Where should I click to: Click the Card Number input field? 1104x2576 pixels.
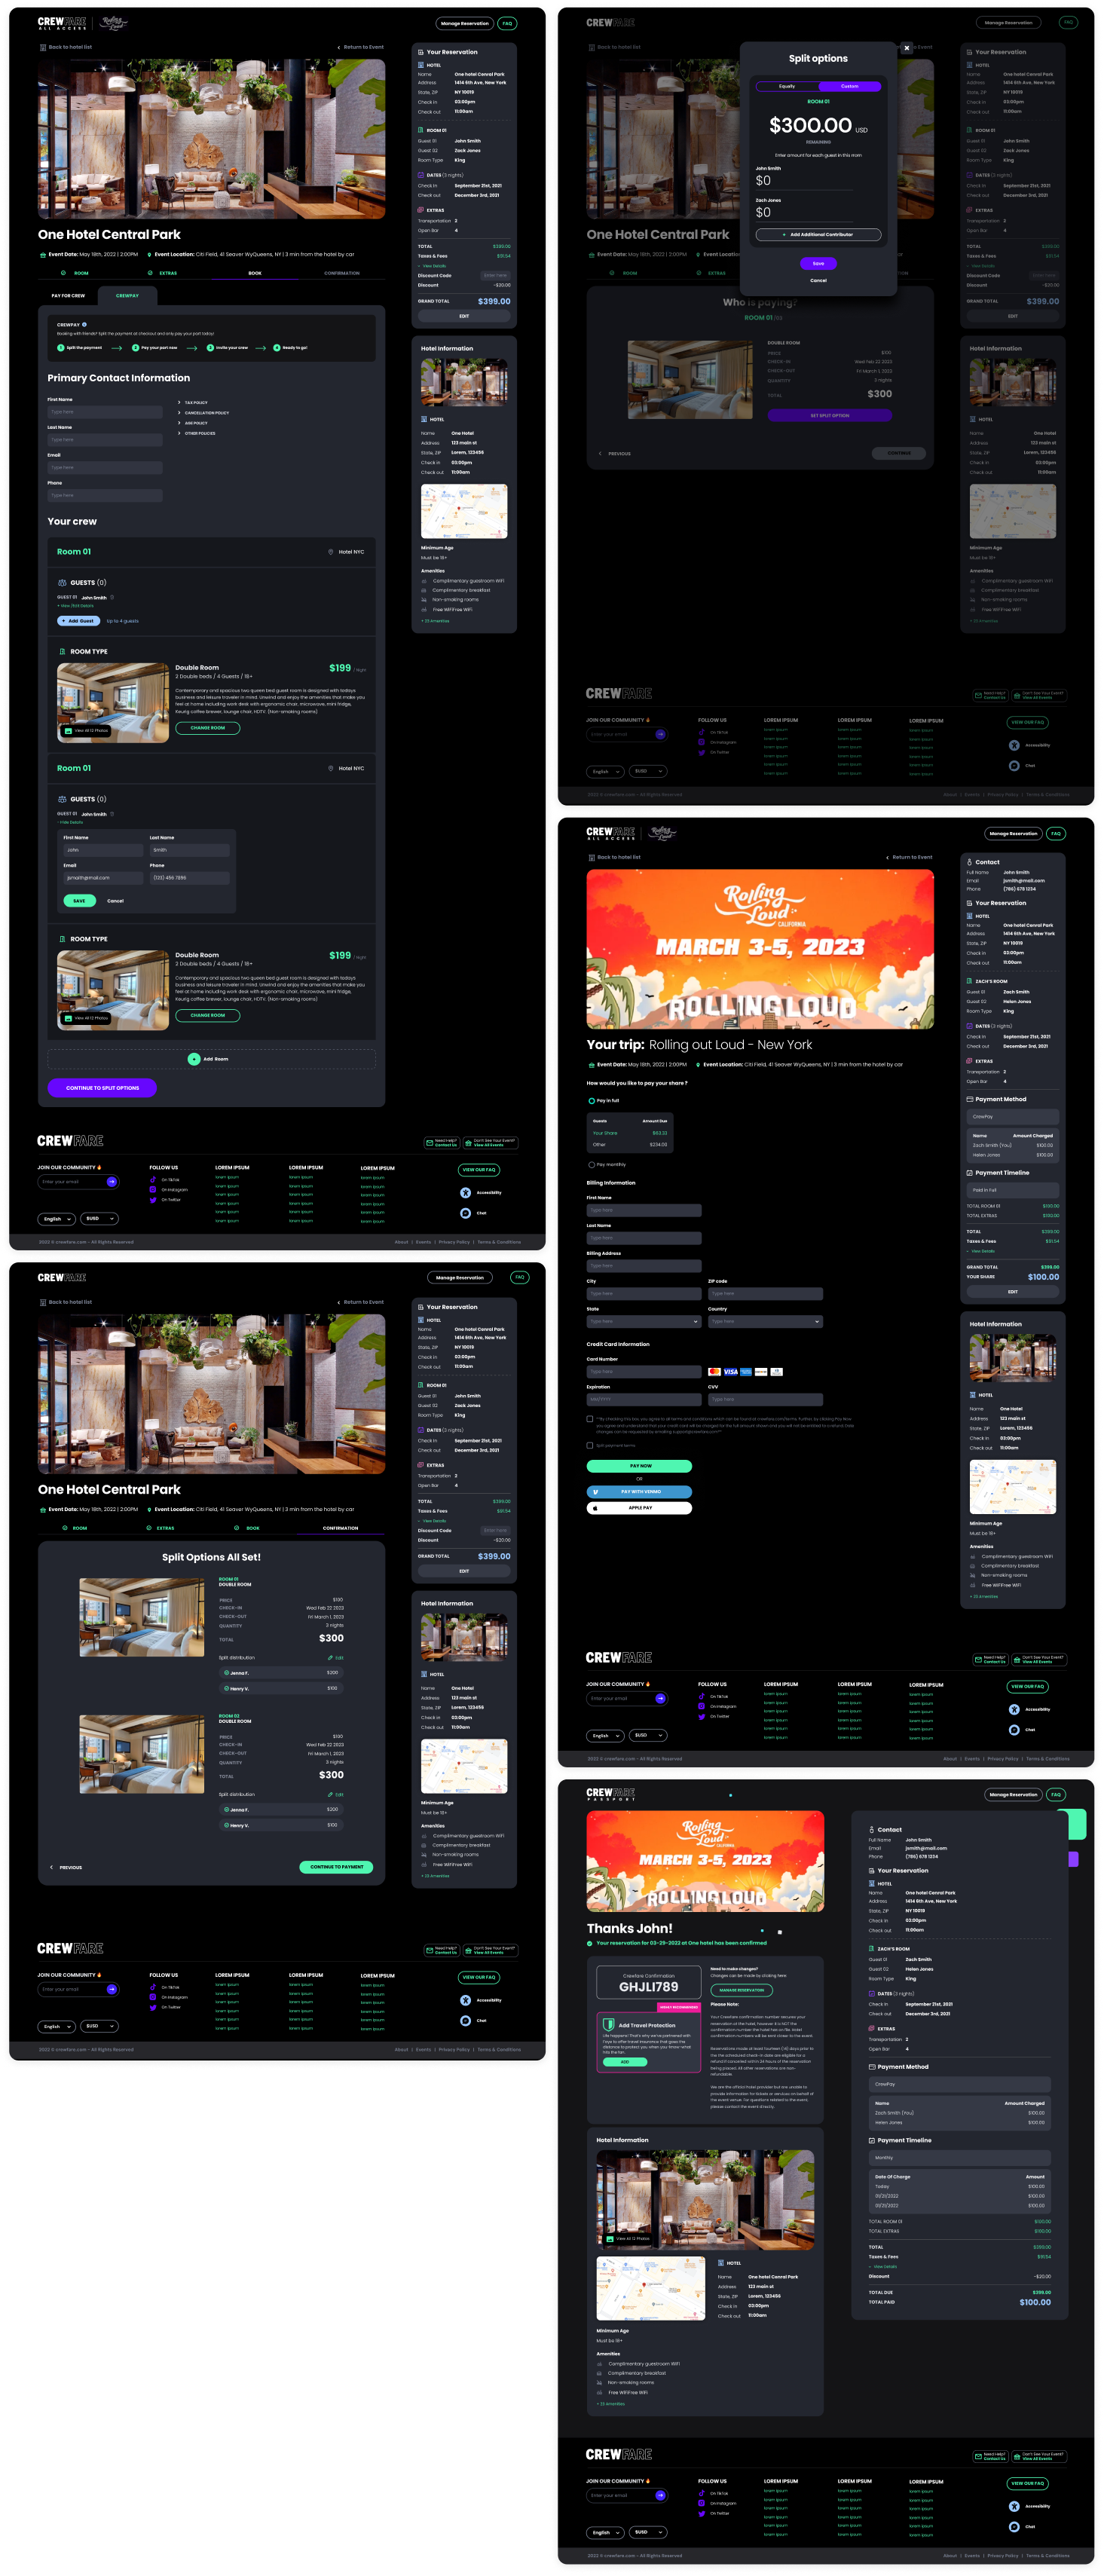click(x=644, y=1371)
